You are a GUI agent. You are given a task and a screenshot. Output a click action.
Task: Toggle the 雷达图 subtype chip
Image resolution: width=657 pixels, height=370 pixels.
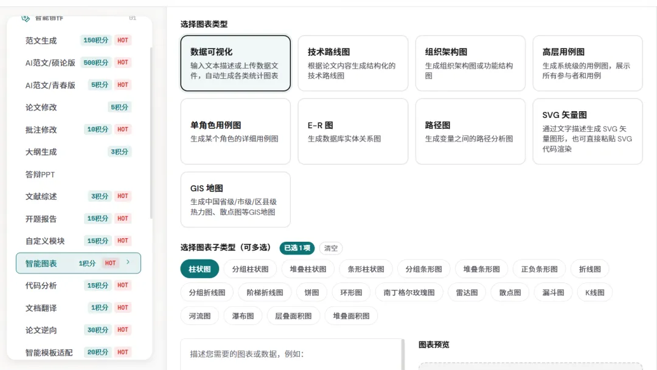467,293
